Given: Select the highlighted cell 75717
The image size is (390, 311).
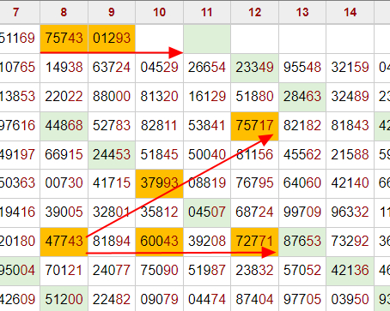Looking at the screenshot, I should (x=255, y=126).
